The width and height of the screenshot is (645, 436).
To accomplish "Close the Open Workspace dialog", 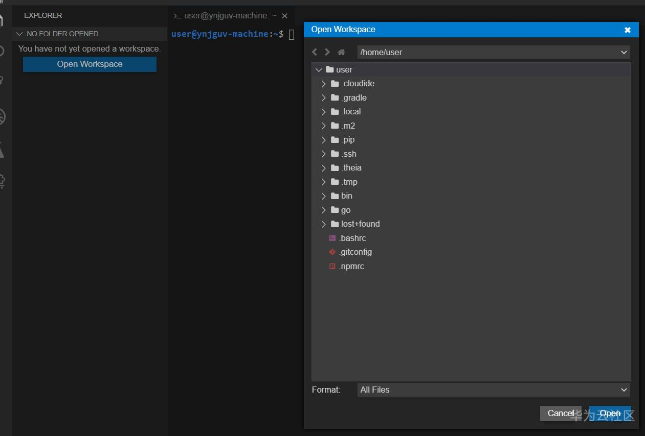I will (x=628, y=30).
